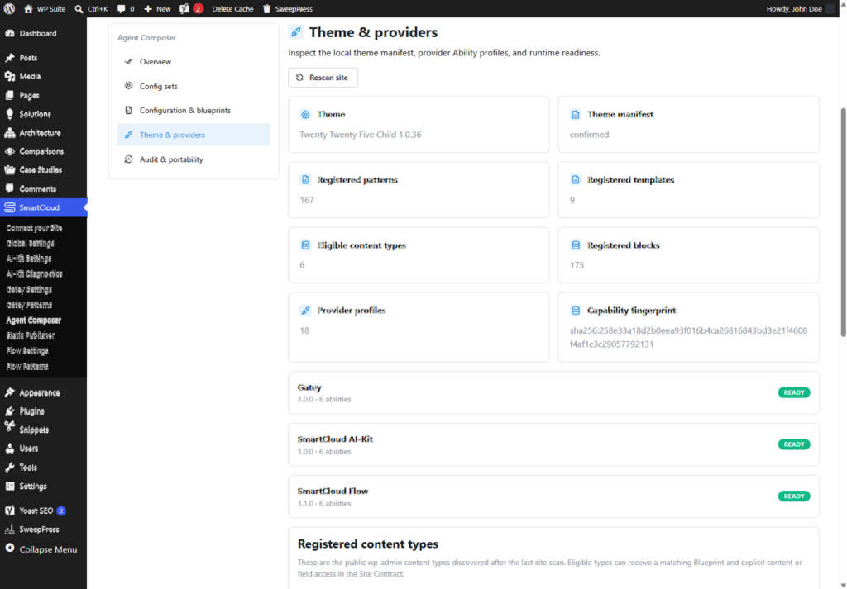Open Ctrl+K search in admin bar
This screenshot has width=847, height=589.
tap(91, 8)
